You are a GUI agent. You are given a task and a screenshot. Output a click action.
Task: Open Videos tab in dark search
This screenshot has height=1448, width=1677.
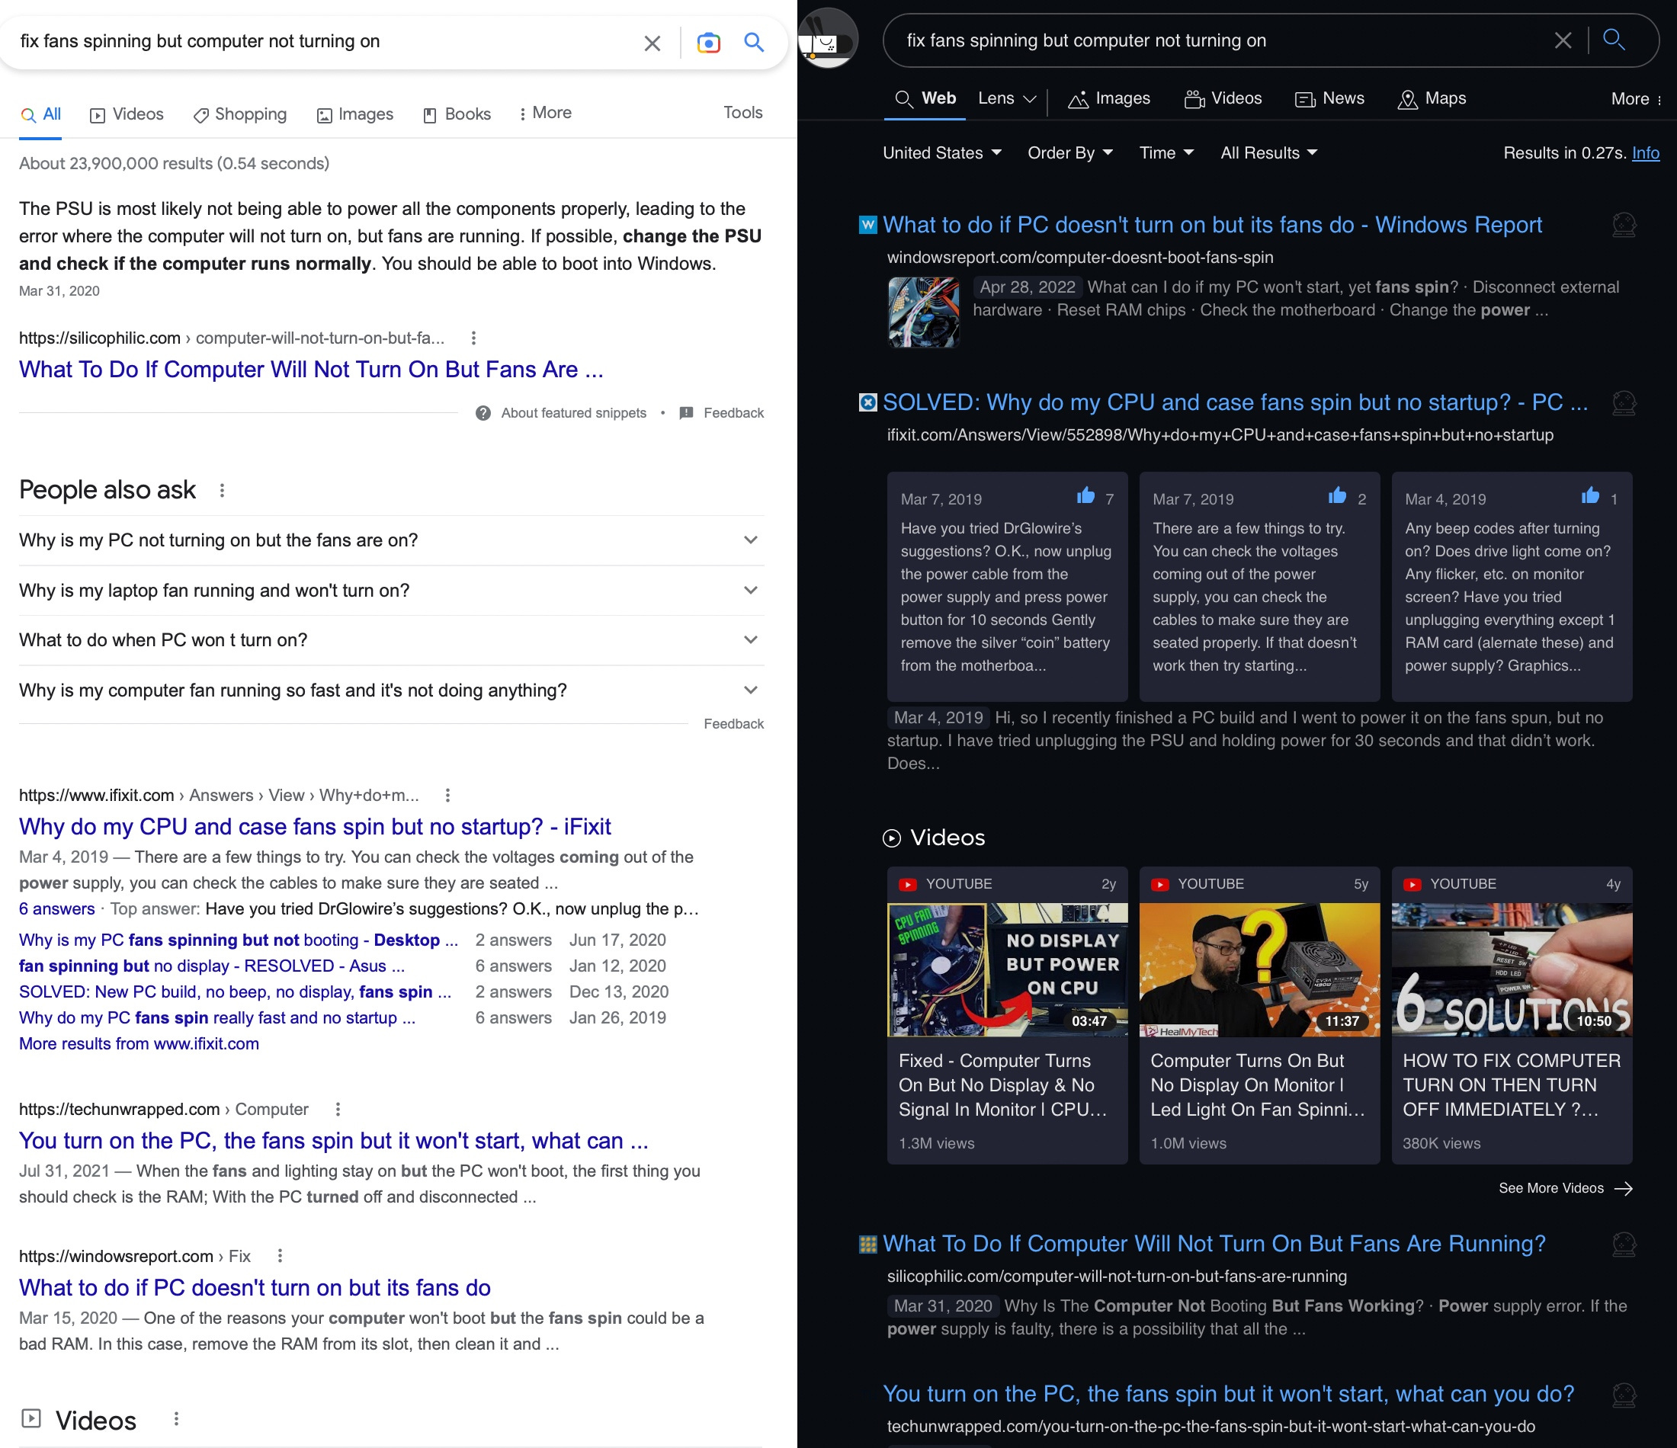(x=1223, y=99)
